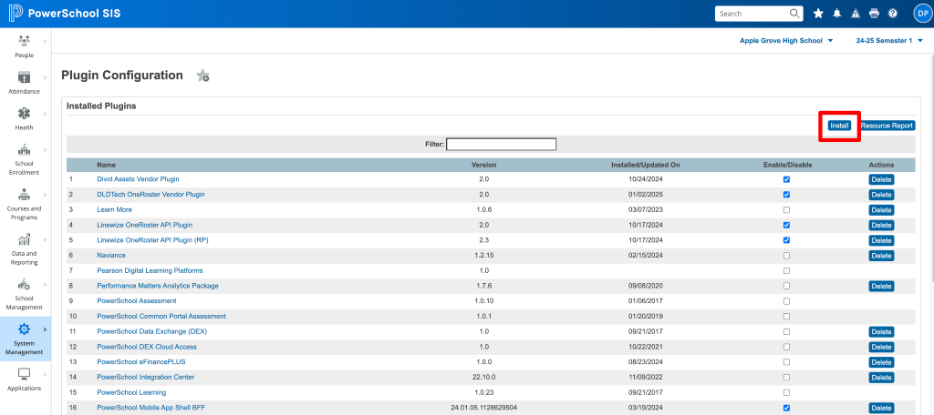Expand the Attendance menu arrow
Screen dimensions: 934x415
pyautogui.click(x=46, y=77)
